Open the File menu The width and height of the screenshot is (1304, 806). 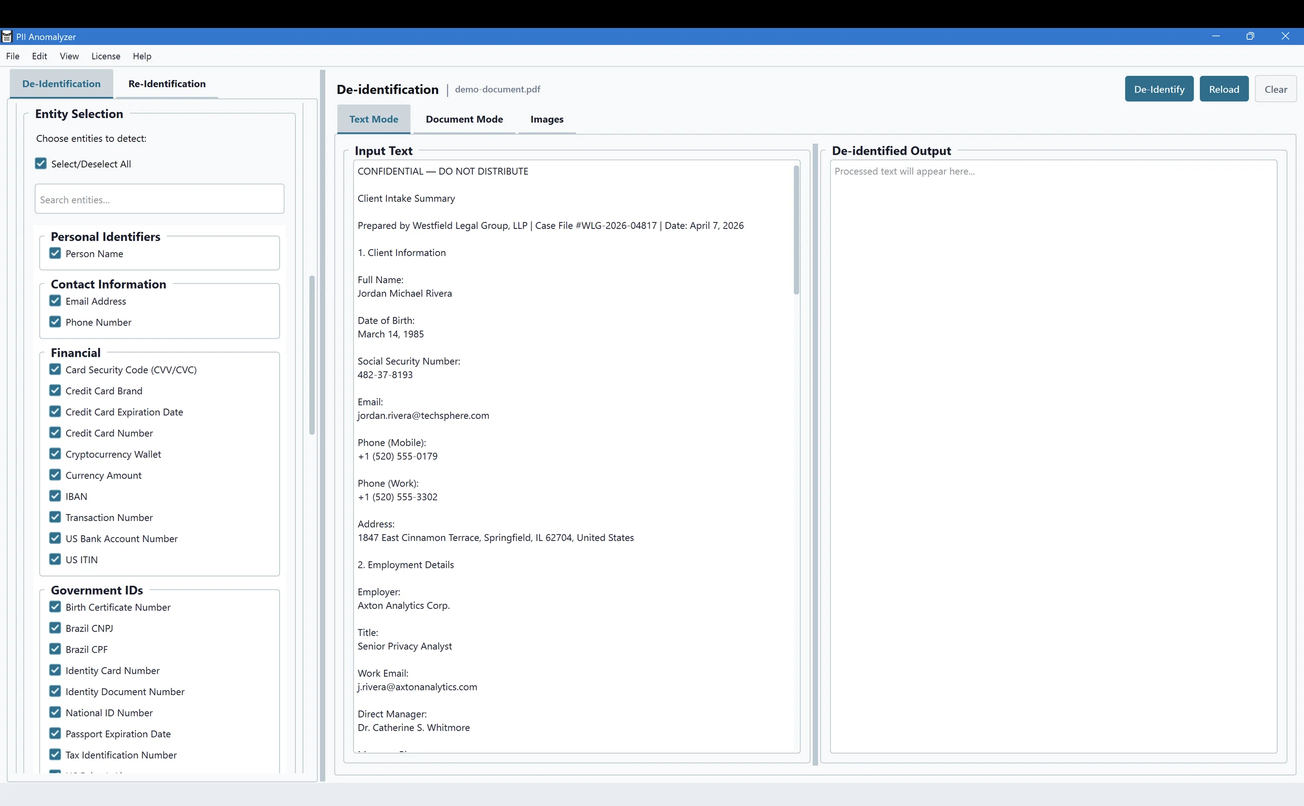tap(13, 56)
